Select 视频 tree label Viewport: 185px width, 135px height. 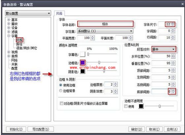point(15,52)
